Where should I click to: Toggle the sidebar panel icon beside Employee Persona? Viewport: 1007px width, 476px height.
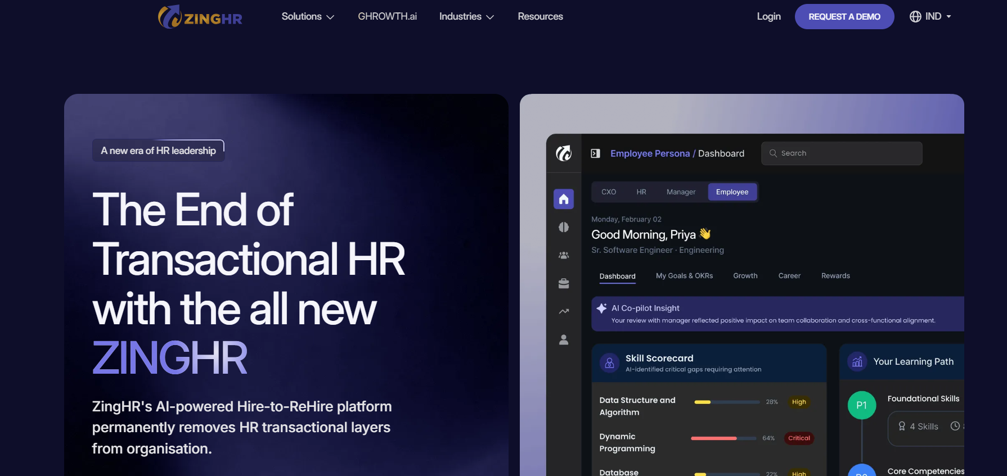(x=595, y=153)
